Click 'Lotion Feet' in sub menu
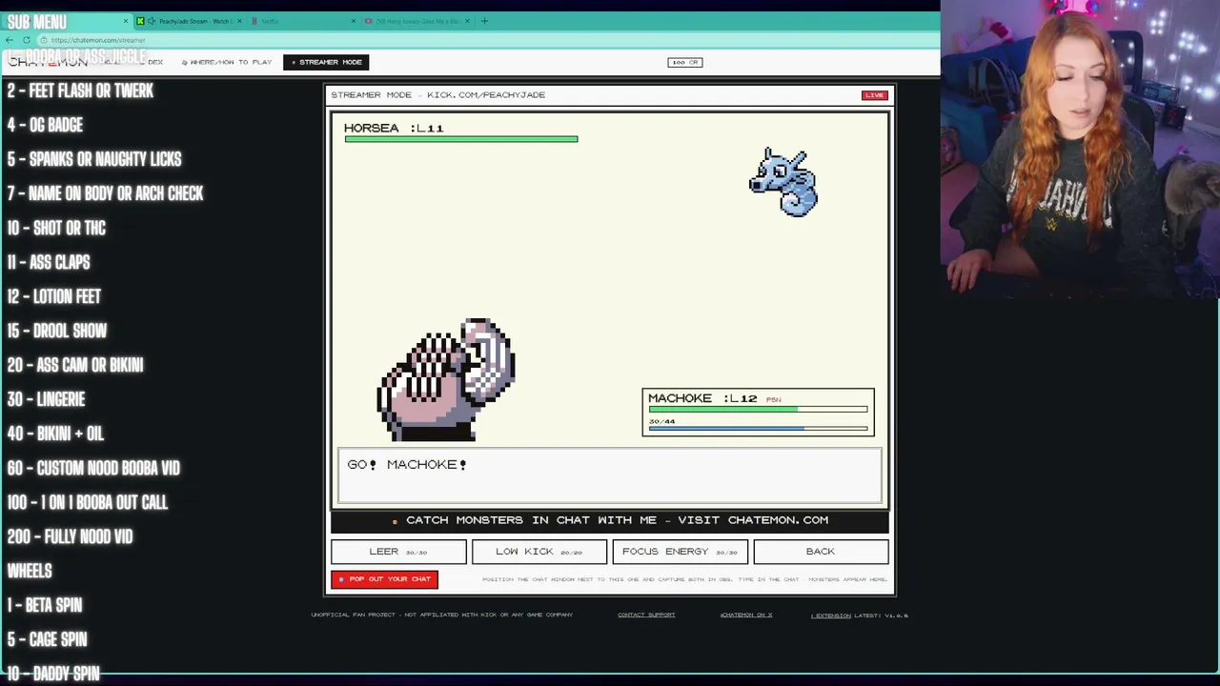The height and width of the screenshot is (686, 1220). pos(53,296)
